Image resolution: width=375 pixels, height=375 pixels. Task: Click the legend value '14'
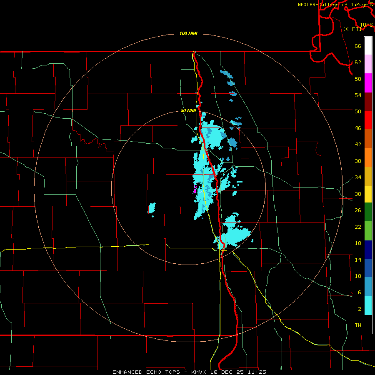(x=358, y=260)
